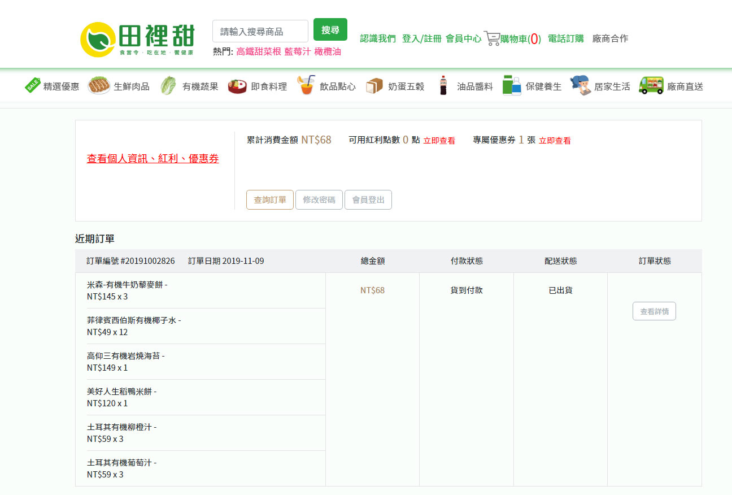The width and height of the screenshot is (732, 495).
Task: Click the 高纖甜菜根 hot keyword link
Action: [x=259, y=51]
